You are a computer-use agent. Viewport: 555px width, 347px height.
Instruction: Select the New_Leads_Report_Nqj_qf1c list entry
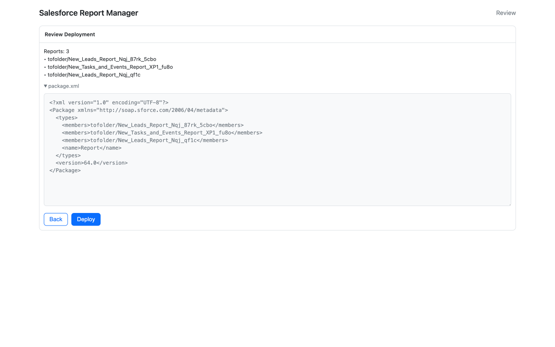click(94, 75)
